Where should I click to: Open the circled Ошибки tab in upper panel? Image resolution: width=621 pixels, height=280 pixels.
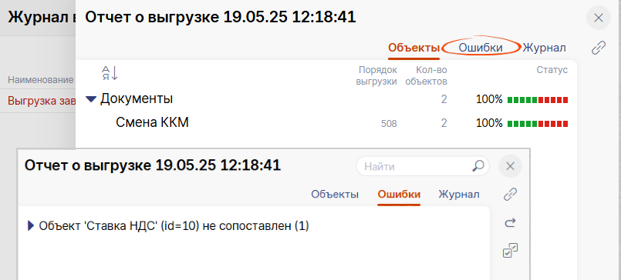[481, 48]
